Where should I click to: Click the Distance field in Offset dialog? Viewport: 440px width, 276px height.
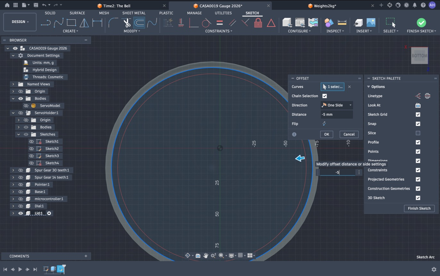pyautogui.click(x=337, y=115)
